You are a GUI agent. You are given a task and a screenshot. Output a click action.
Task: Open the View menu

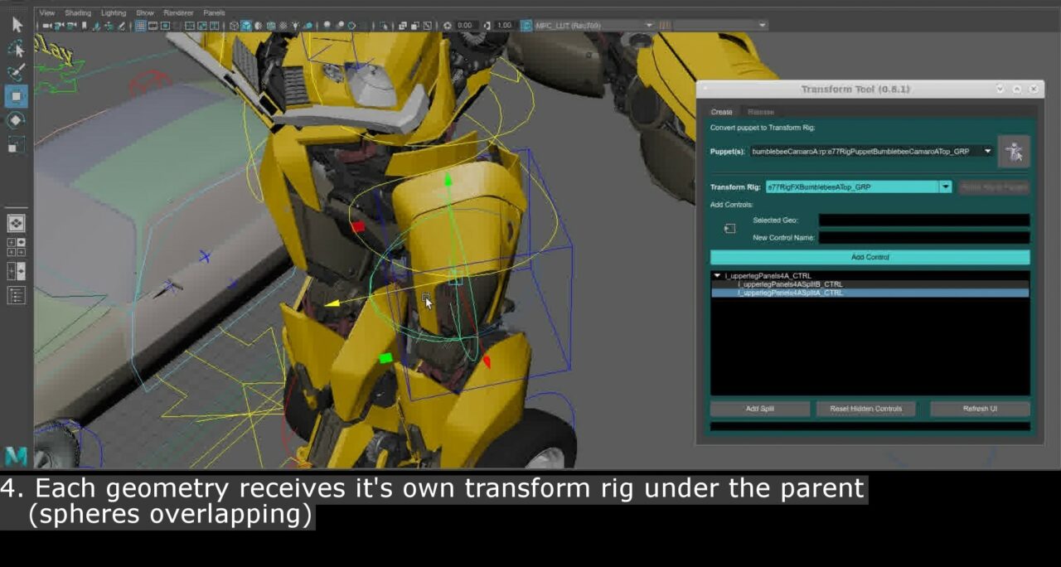(x=47, y=12)
